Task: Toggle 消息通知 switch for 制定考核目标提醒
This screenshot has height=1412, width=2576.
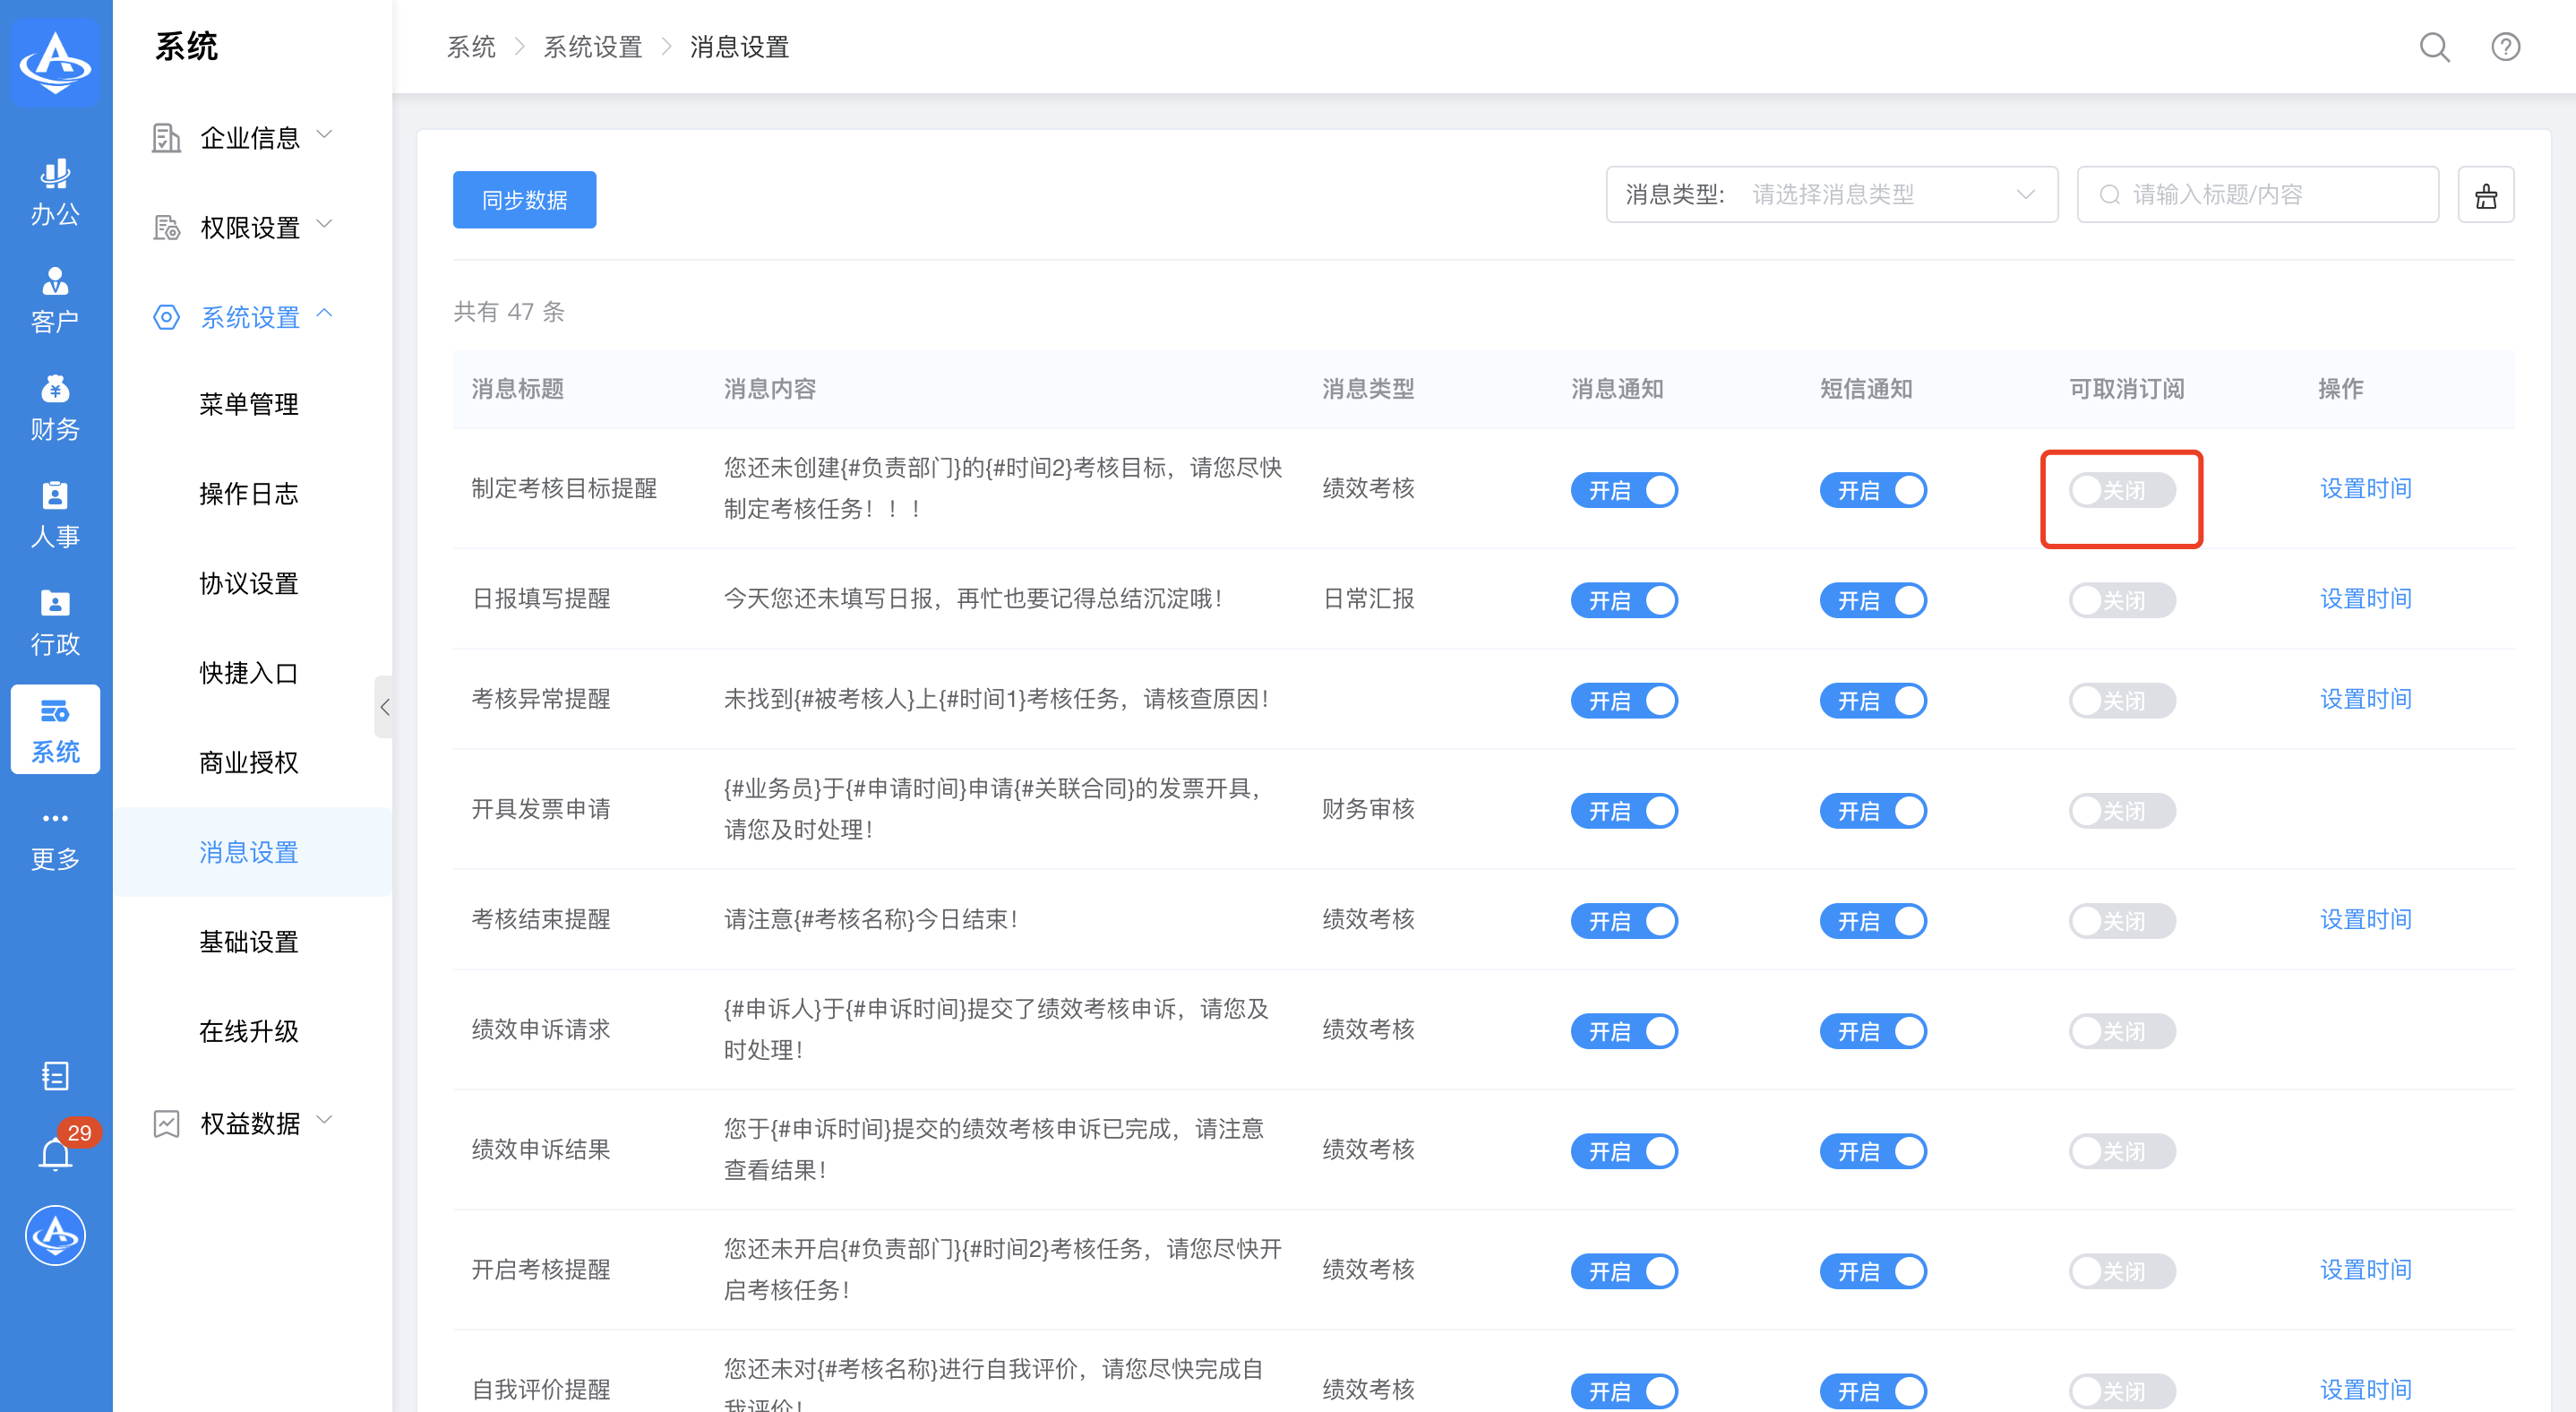Action: 1623,490
